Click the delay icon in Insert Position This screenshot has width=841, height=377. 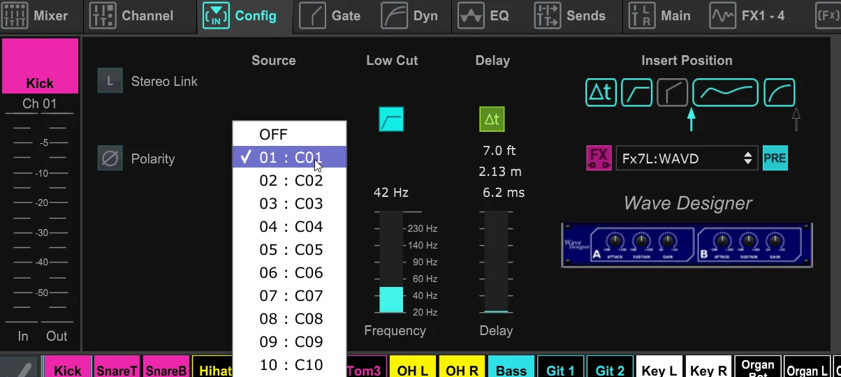coord(601,92)
